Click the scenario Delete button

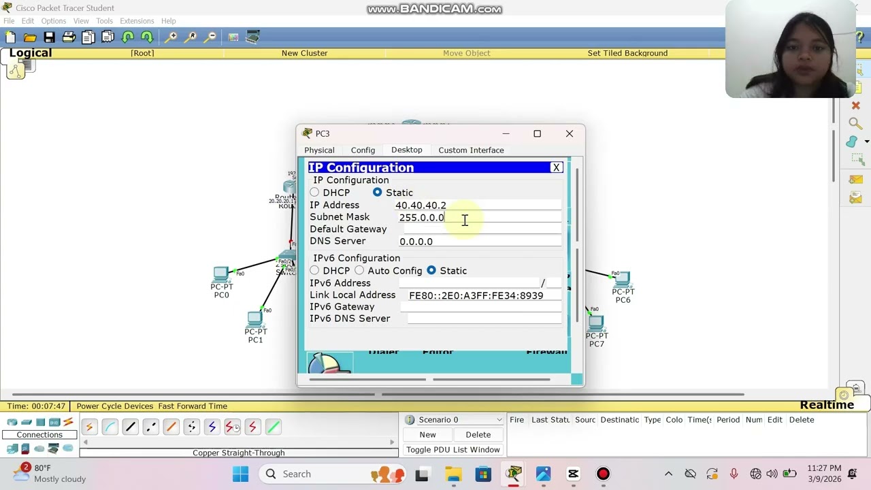click(x=478, y=435)
